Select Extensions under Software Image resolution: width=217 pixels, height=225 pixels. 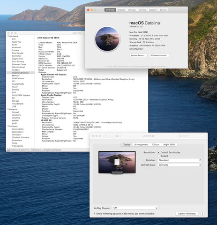click(17, 140)
